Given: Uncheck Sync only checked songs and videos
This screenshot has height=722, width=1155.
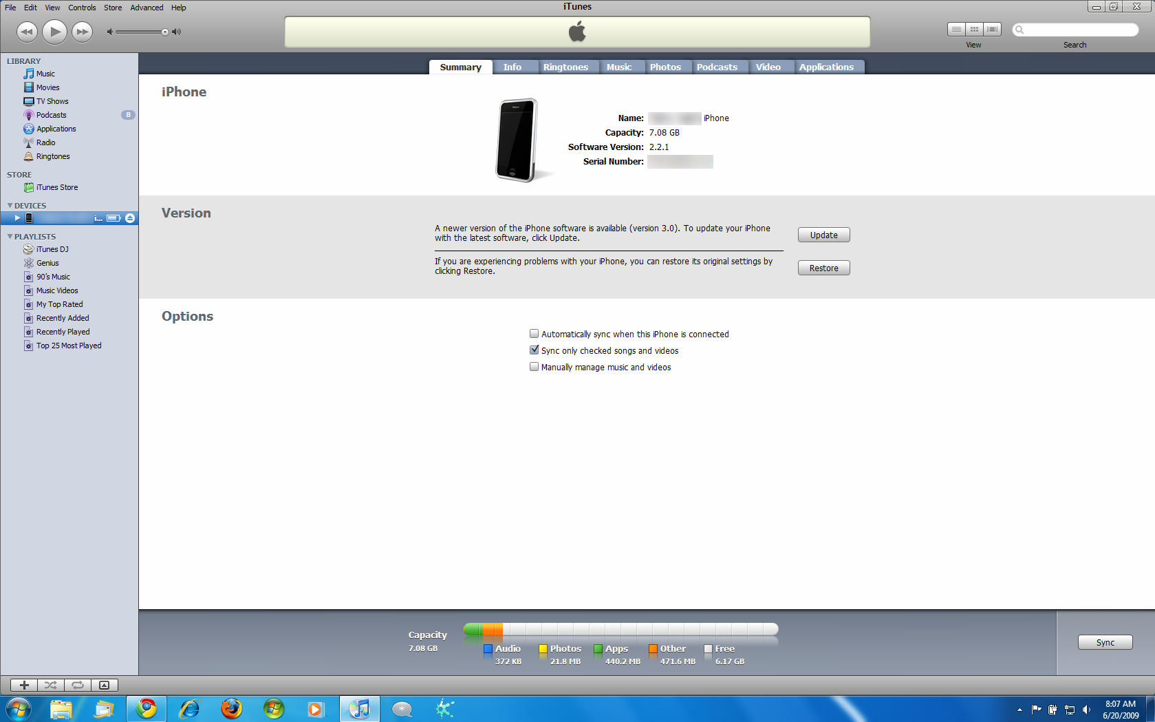Looking at the screenshot, I should pyautogui.click(x=534, y=350).
